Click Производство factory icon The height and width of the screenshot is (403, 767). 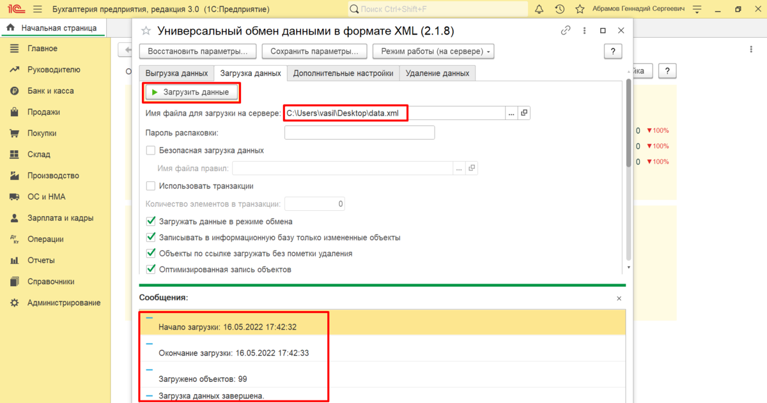[x=14, y=176]
